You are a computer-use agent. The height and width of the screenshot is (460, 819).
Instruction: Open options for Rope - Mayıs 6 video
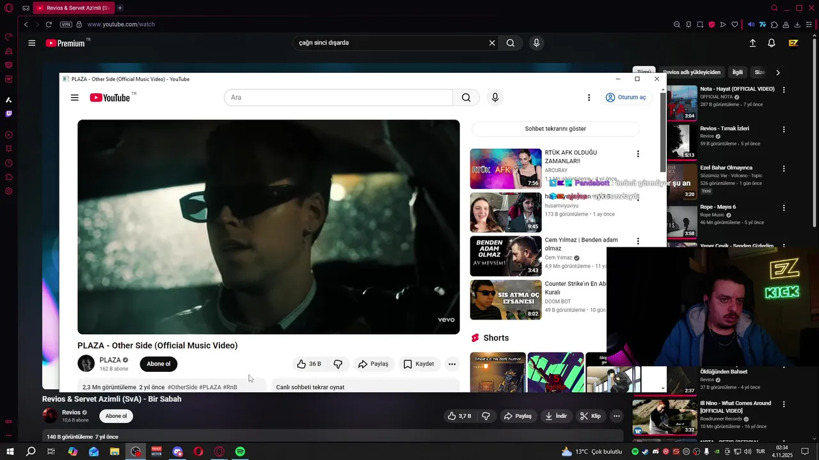[x=784, y=208]
